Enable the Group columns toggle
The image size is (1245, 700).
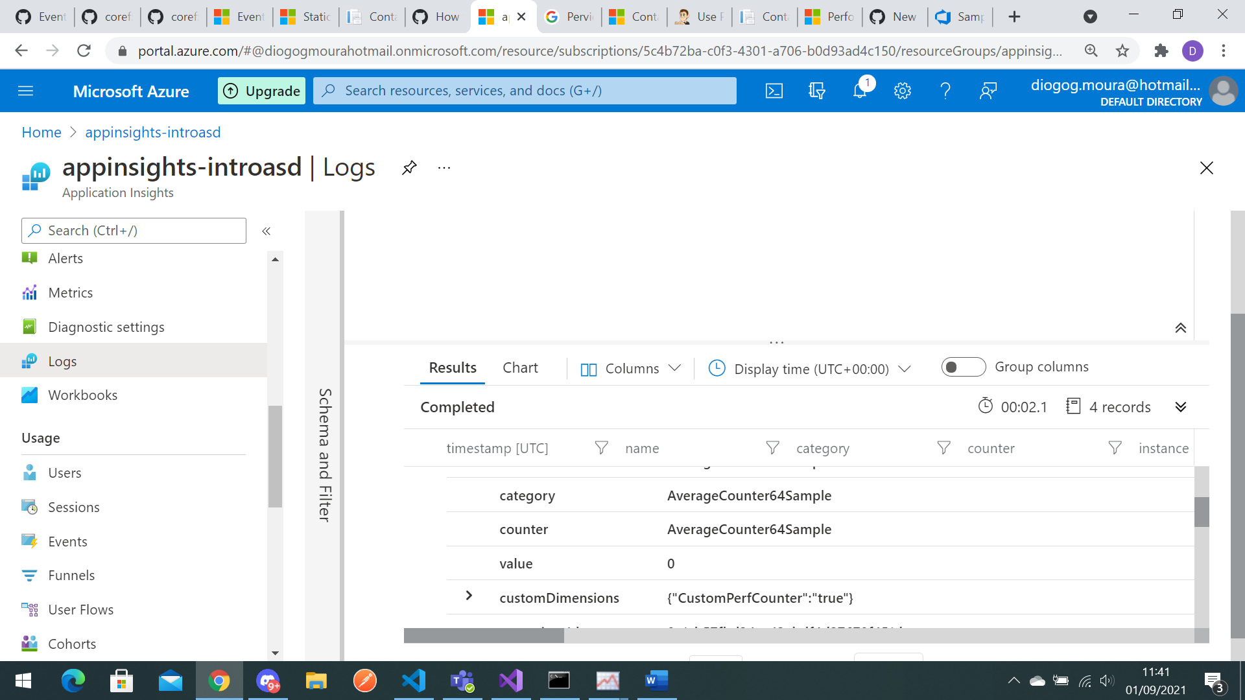click(x=963, y=367)
